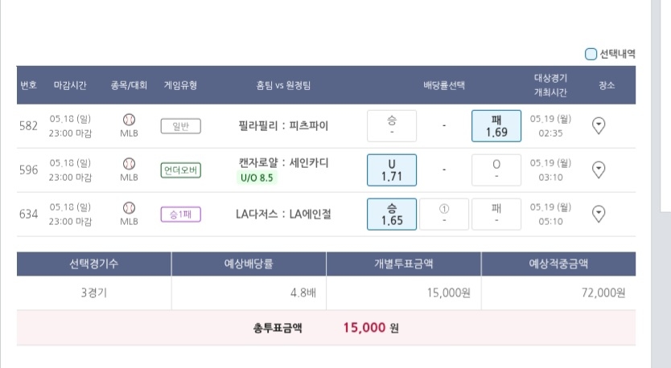
Task: Click the 배당률선택 column header
Action: [x=444, y=85]
